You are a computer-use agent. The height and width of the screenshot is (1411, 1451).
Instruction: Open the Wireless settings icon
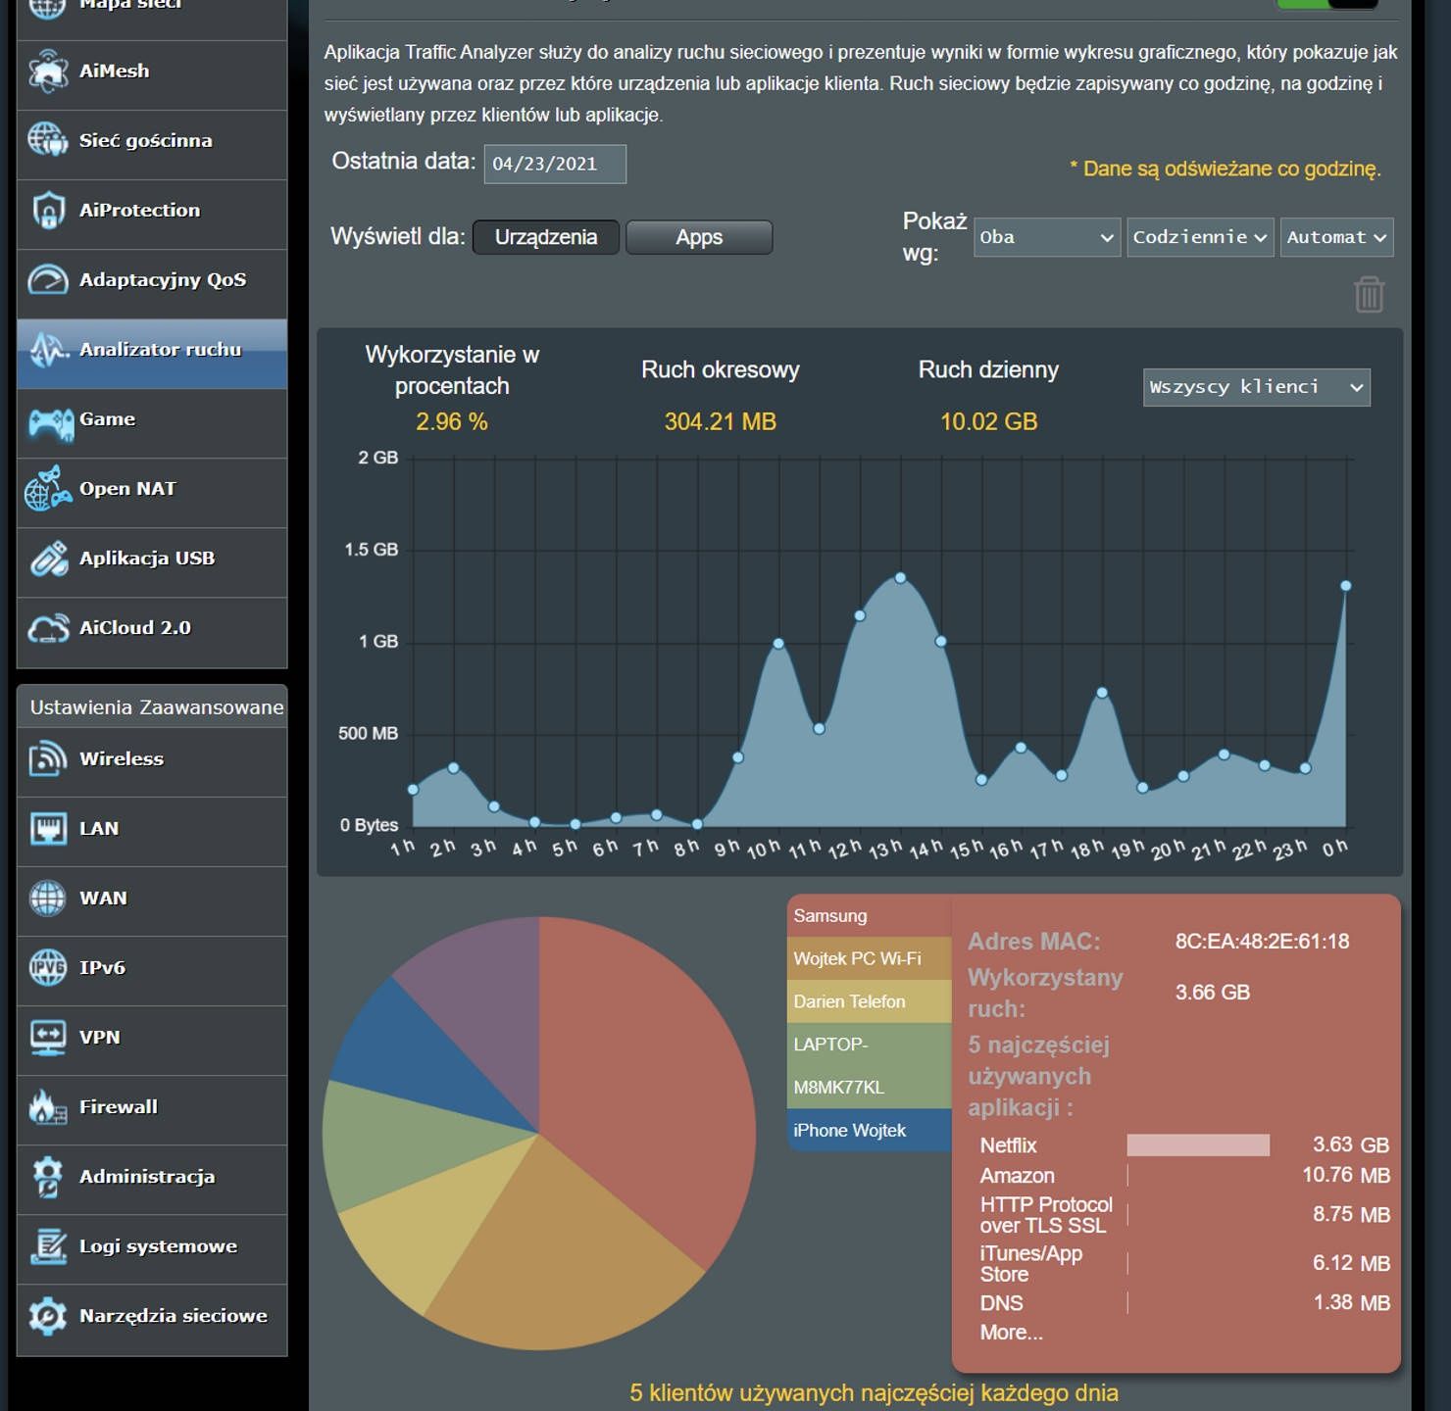48,759
